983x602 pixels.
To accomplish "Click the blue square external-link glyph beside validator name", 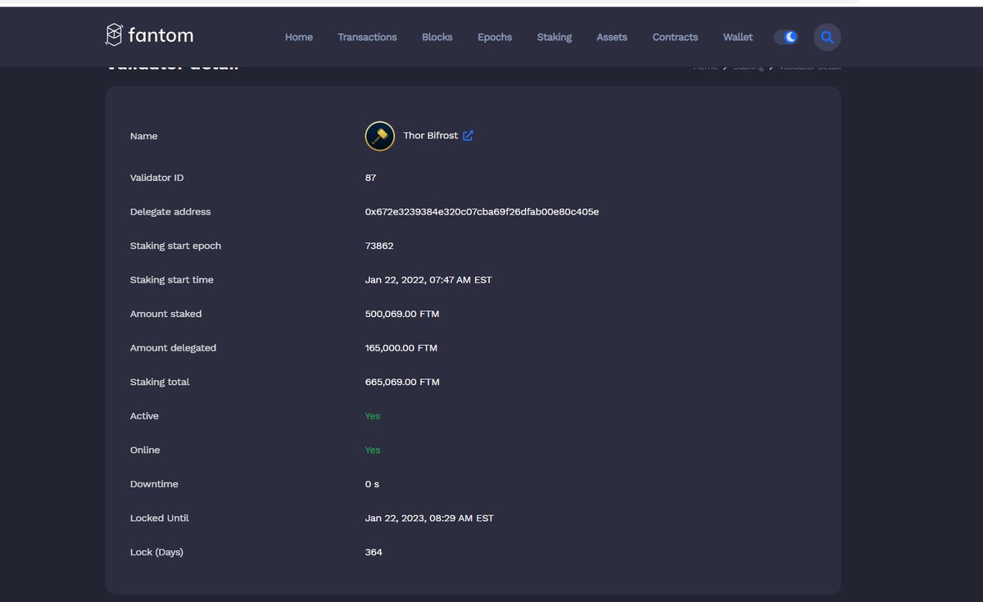I will coord(468,136).
